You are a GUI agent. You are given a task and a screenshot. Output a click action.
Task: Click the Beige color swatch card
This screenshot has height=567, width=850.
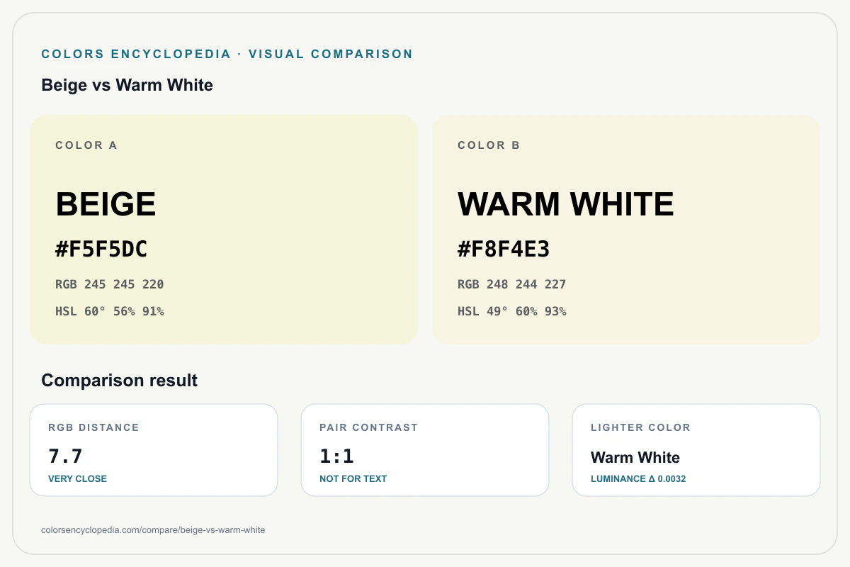pos(224,230)
